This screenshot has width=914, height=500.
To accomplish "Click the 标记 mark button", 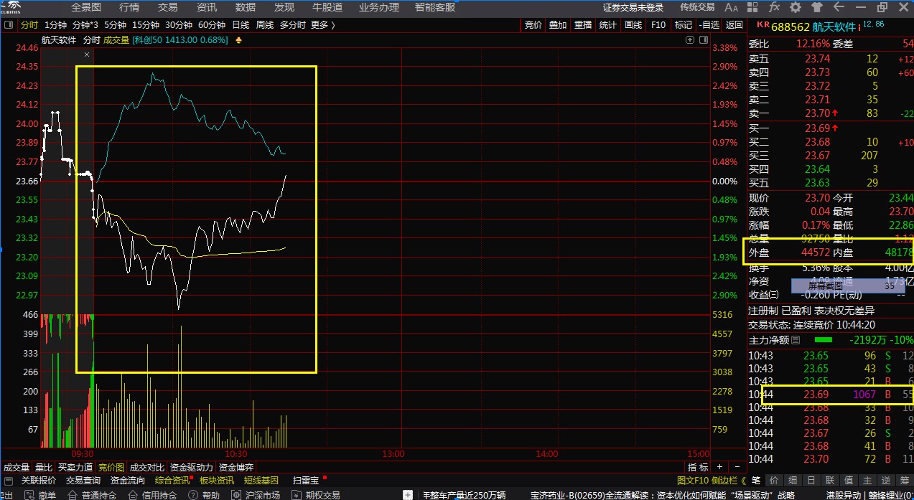I will click(684, 25).
